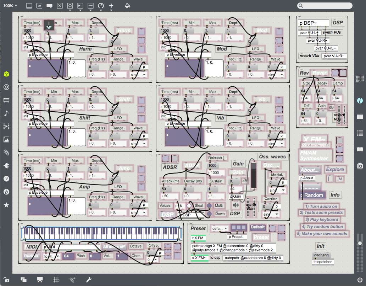Turn audio on with the power button
This screenshot has width=366, height=286.
coord(360,280)
